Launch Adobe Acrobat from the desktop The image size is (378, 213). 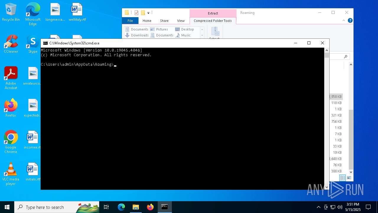pyautogui.click(x=11, y=78)
